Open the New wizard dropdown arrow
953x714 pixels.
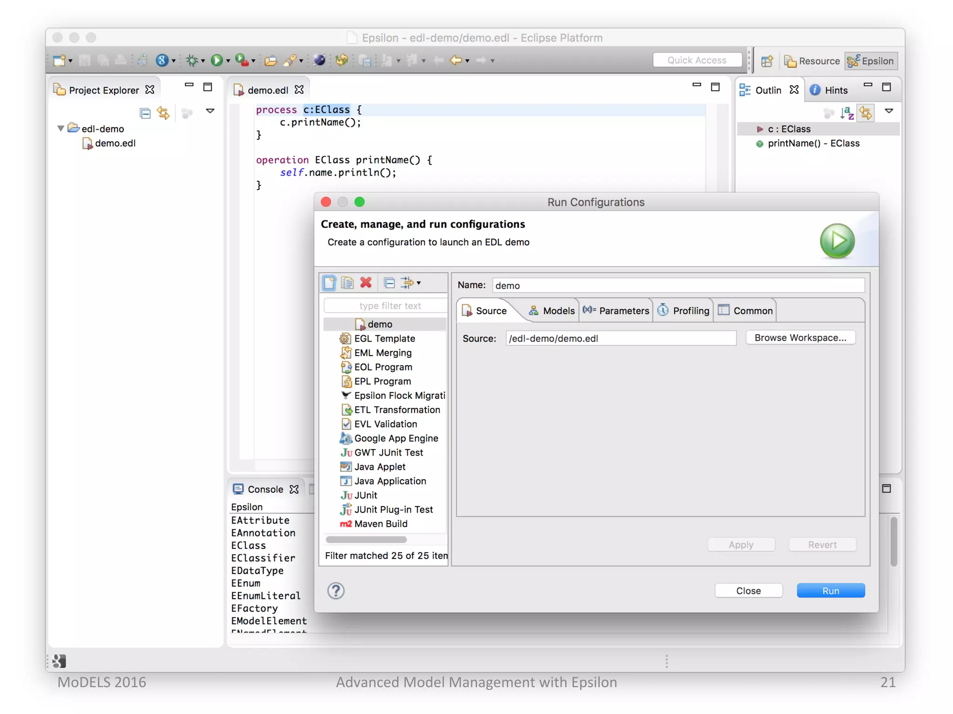pyautogui.click(x=70, y=61)
